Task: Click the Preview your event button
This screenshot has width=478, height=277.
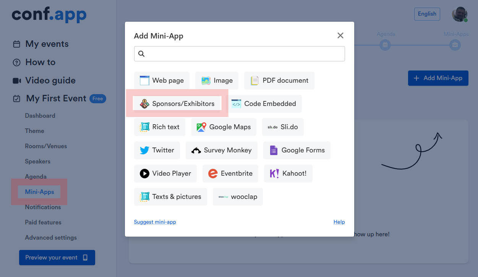Action: coord(57,258)
